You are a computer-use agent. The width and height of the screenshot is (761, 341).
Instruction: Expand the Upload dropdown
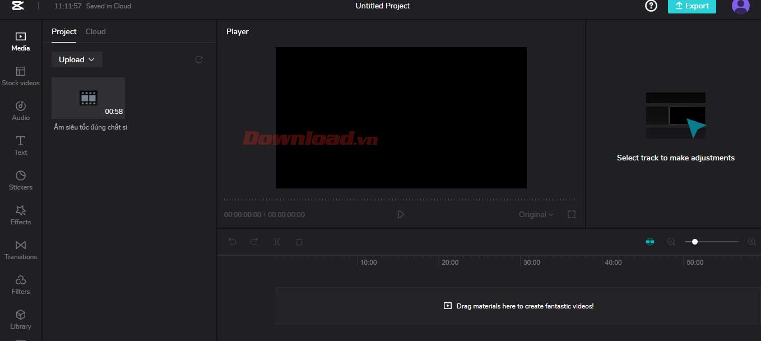click(77, 59)
